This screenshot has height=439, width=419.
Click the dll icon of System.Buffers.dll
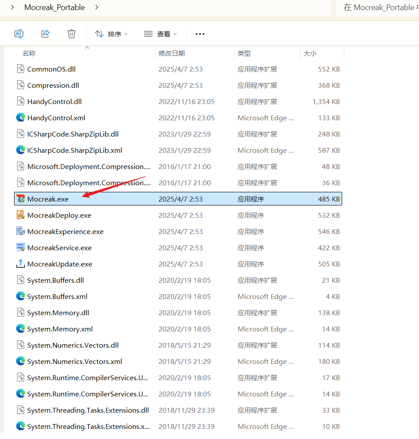(21, 280)
